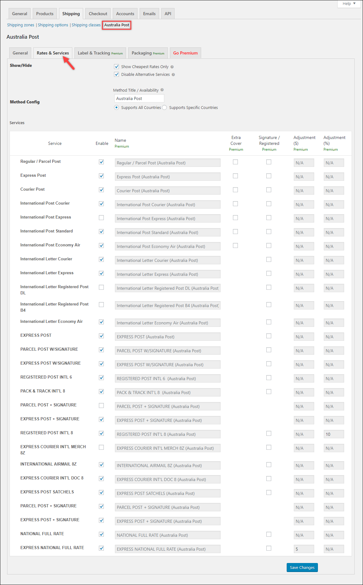This screenshot has height=585, width=363.
Task: Click 'International Post Standard' service label
Action: pyautogui.click(x=47, y=231)
